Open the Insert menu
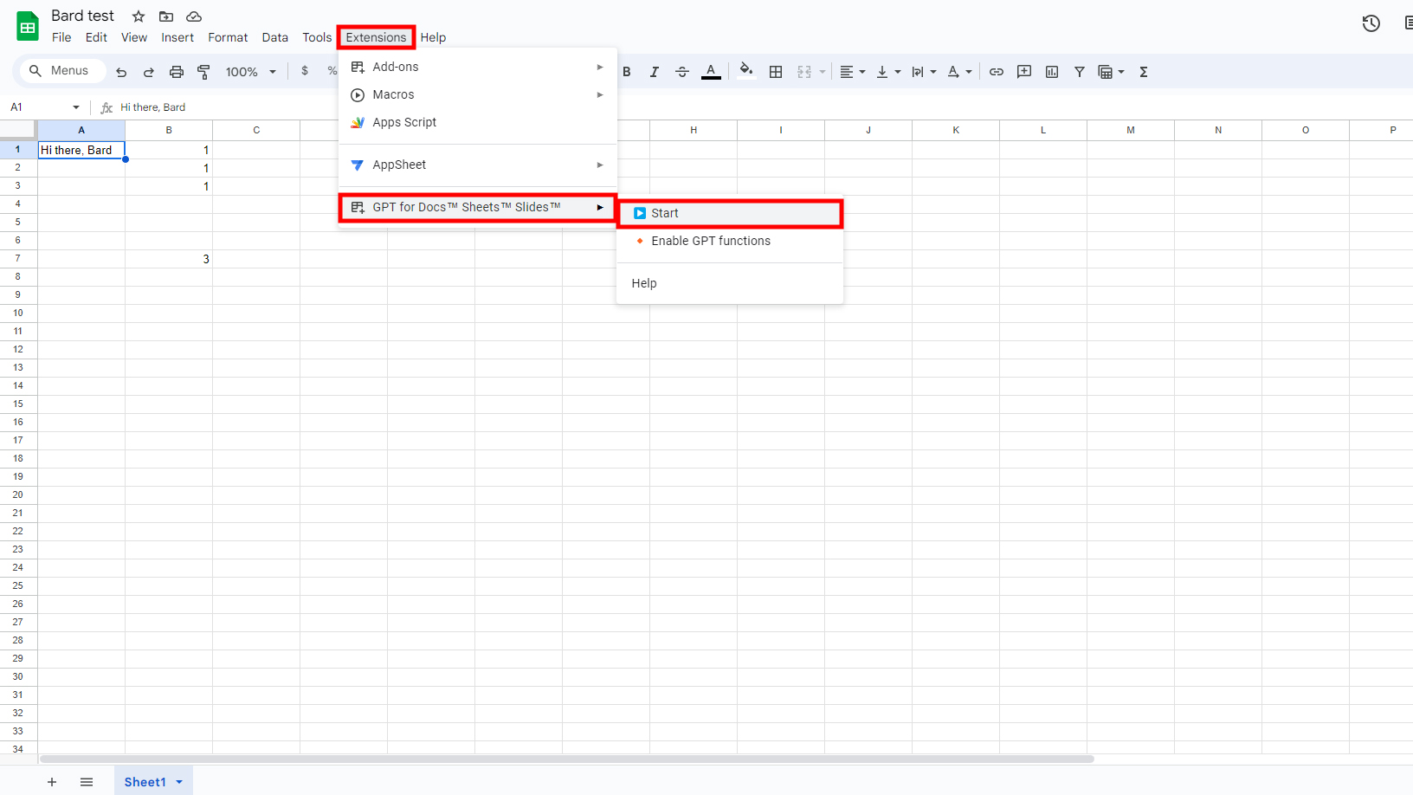Image resolution: width=1413 pixels, height=795 pixels. [177, 37]
